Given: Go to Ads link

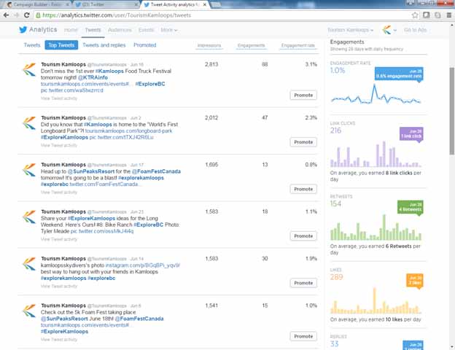Looking at the screenshot, I should [415, 30].
